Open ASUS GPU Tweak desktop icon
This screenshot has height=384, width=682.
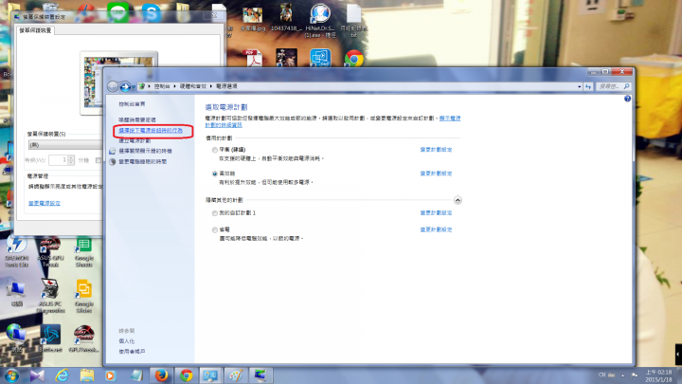coord(50,251)
